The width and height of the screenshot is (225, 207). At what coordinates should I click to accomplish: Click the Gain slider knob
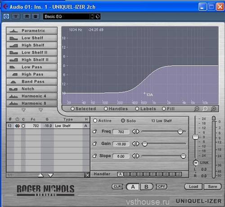tap(144, 144)
